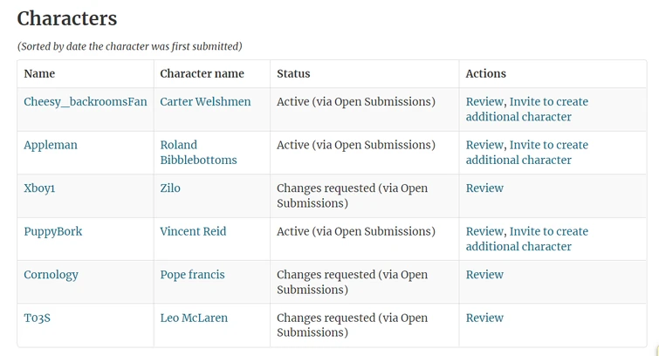Screen dimensions: 659x356
Task: Review the Roland Bibblebottoms submission
Action: (484, 145)
